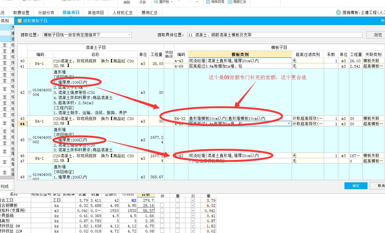Click 超高模板 cell in row 41
This screenshot has height=233, width=385.
click(373, 66)
